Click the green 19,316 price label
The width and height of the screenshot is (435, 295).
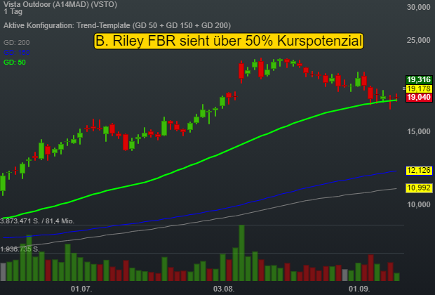419,80
